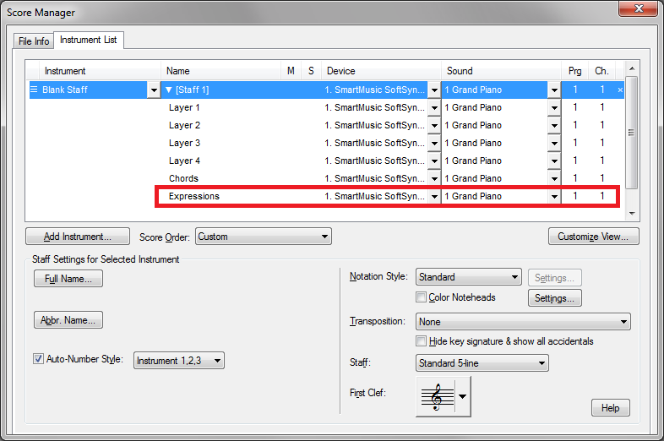This screenshot has width=664, height=441.
Task: Click the Customize View button
Action: 593,237
